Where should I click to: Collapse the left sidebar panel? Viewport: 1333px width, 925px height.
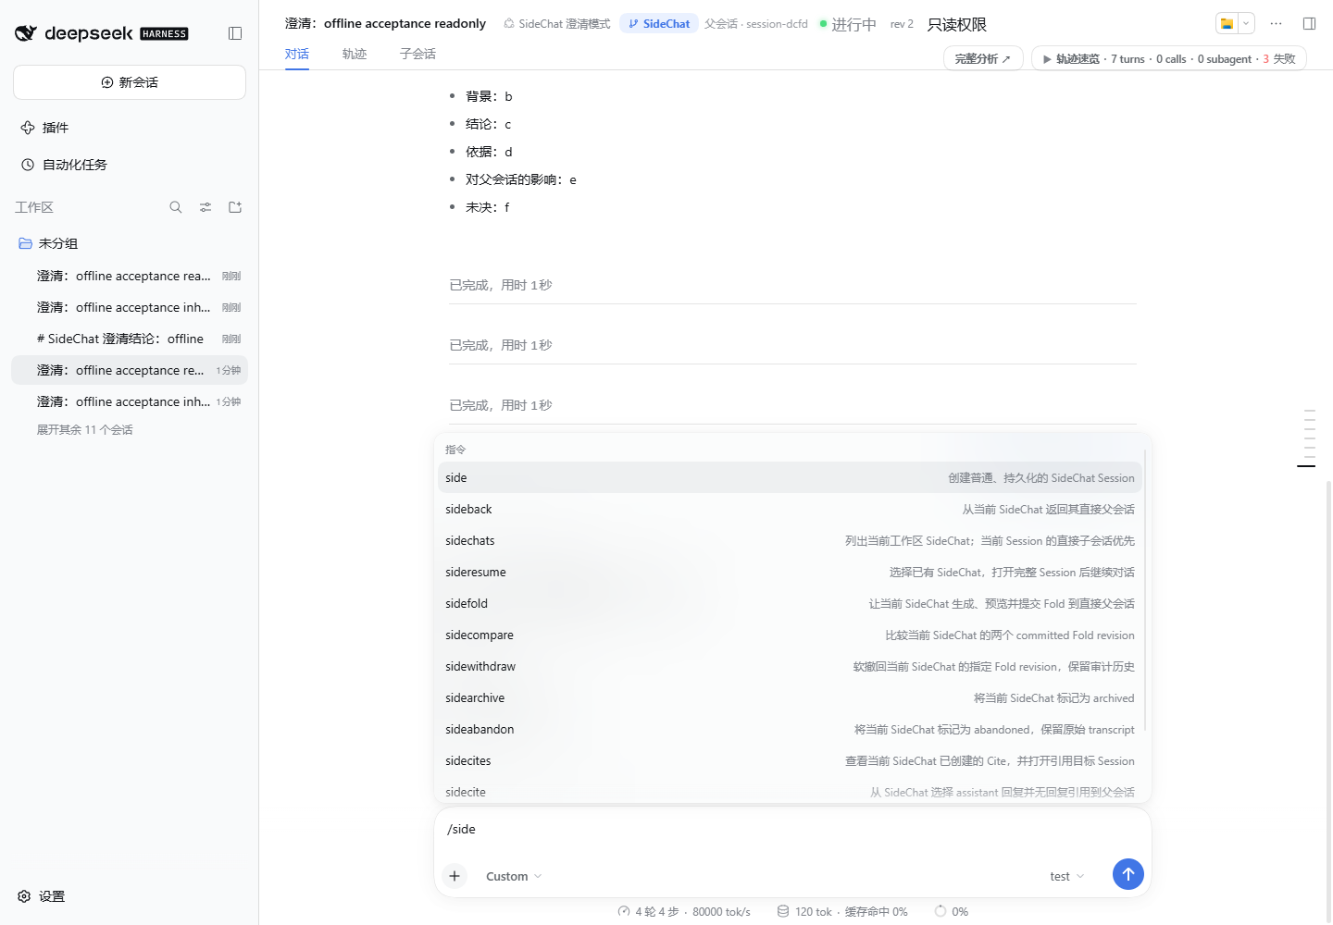pyautogui.click(x=235, y=33)
